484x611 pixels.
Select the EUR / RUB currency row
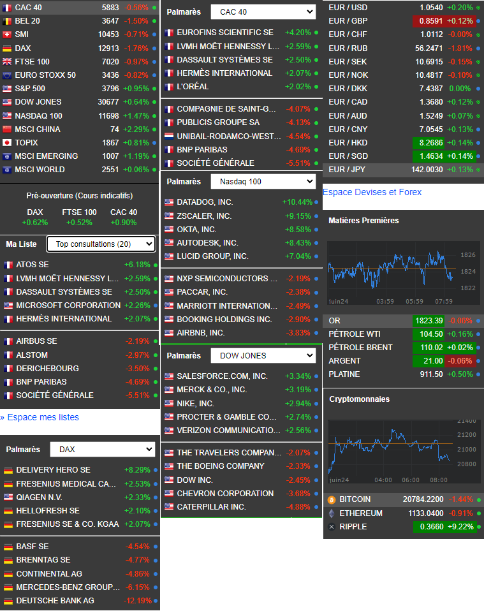(x=403, y=48)
